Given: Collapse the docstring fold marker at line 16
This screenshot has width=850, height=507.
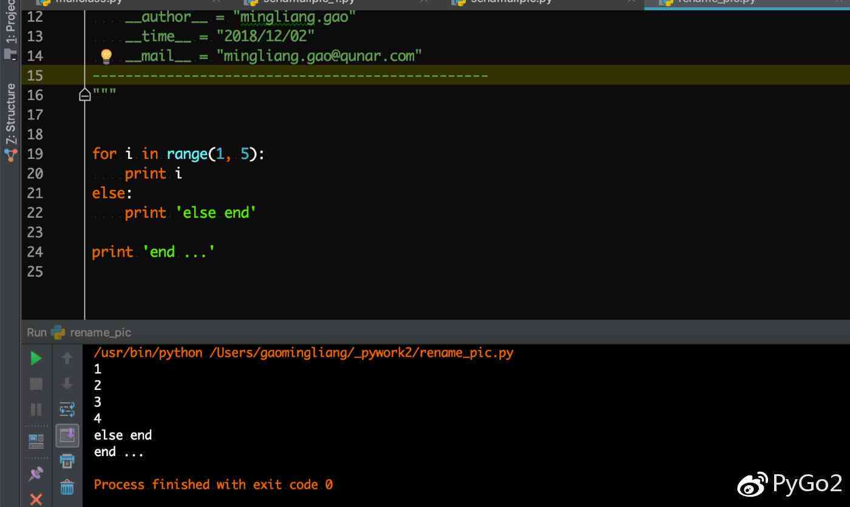Looking at the screenshot, I should point(85,95).
